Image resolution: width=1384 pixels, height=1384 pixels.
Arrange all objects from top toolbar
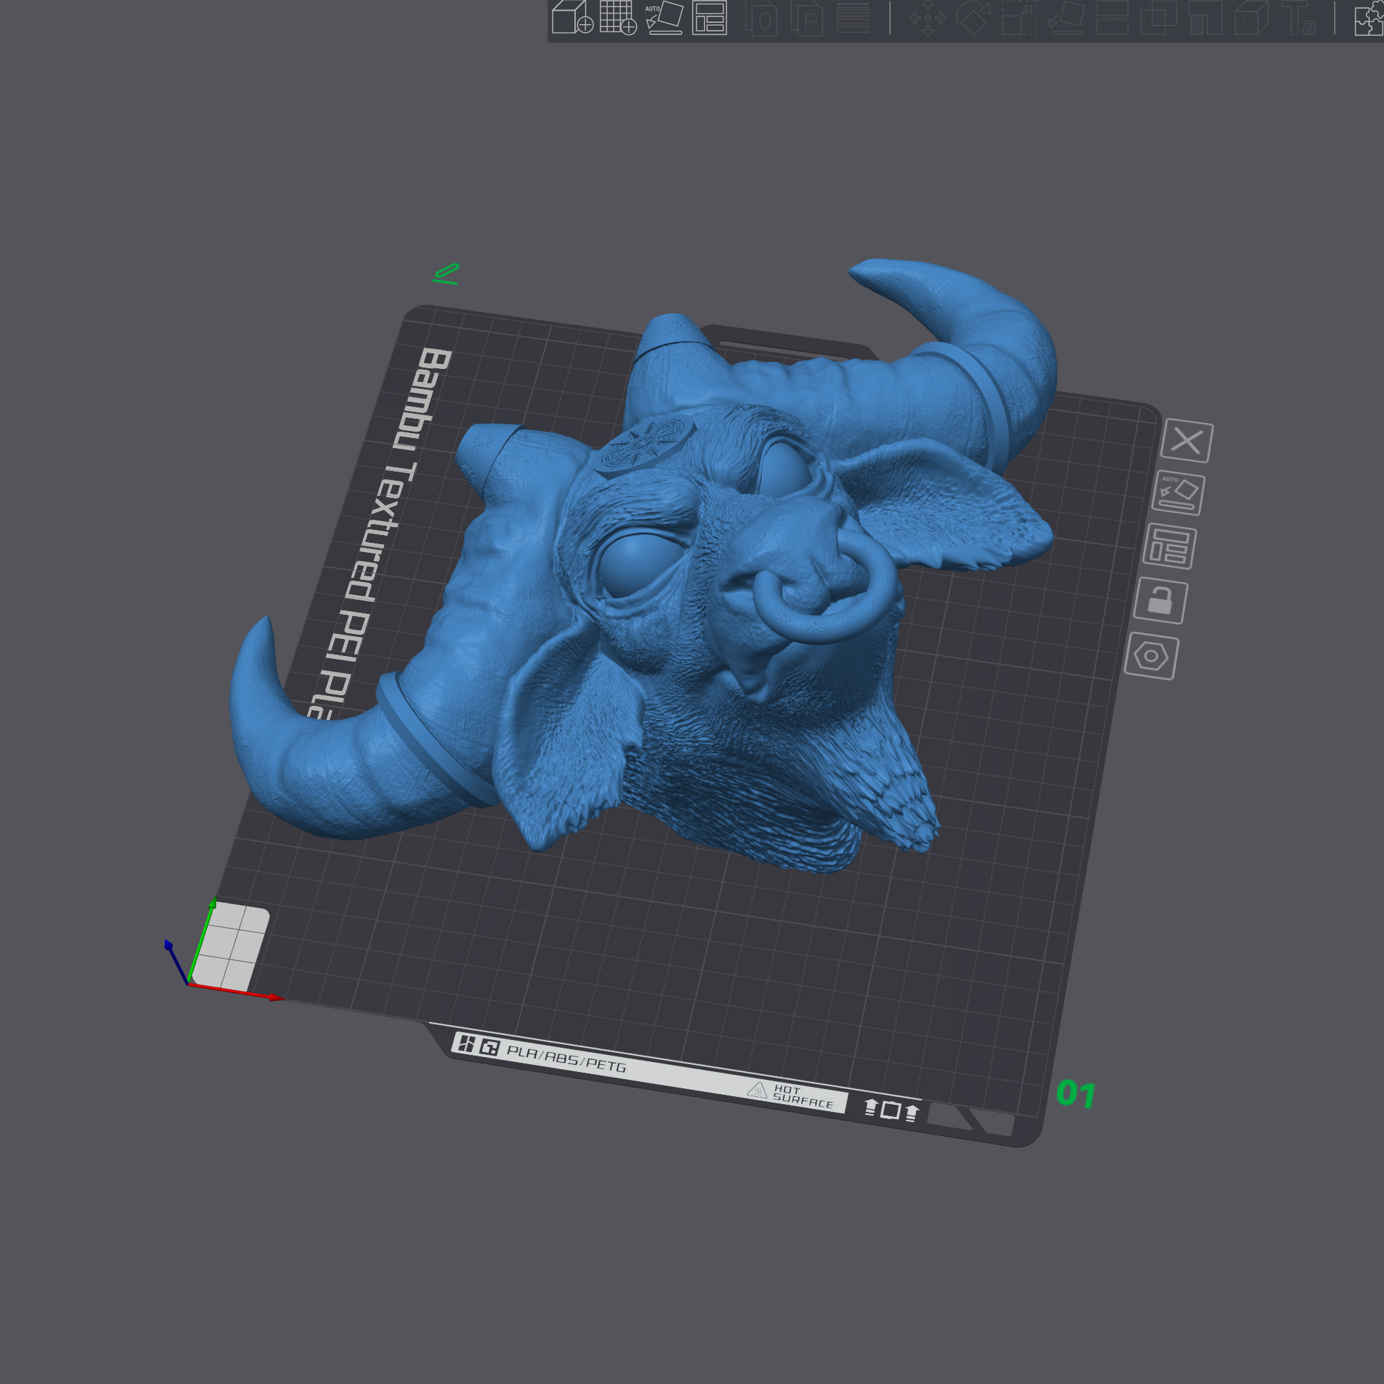(710, 17)
